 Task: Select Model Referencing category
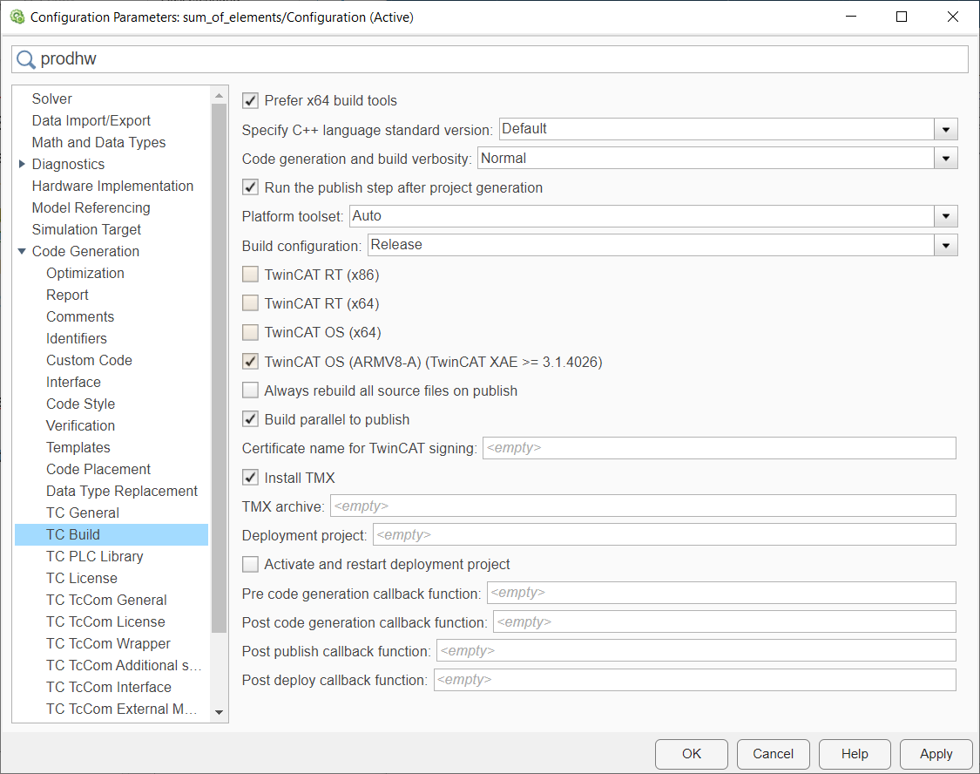coord(91,207)
